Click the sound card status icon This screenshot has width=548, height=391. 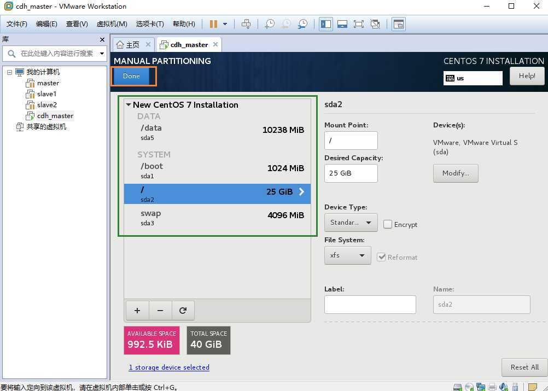(x=504, y=387)
